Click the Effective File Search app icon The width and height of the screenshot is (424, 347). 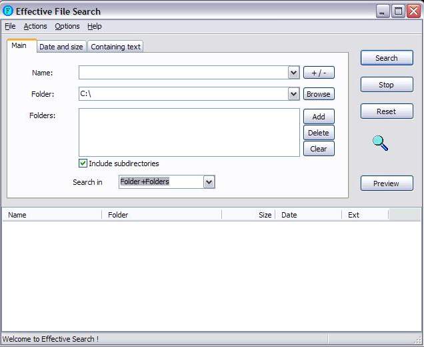click(8, 11)
